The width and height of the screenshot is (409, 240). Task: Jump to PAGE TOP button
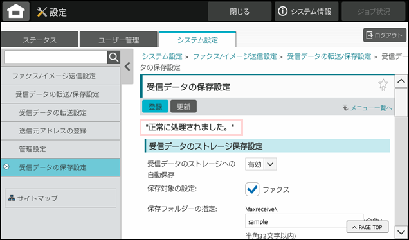[367, 227]
